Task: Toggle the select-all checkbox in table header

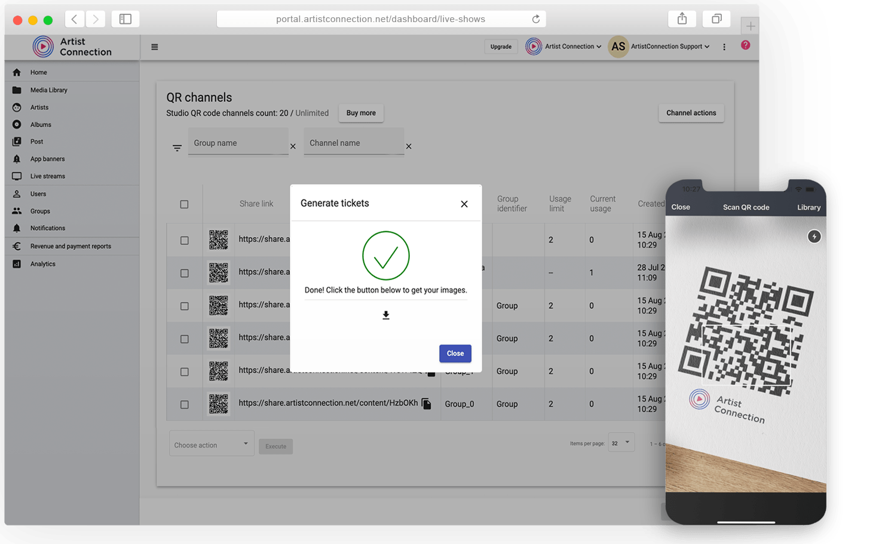Action: coord(184,204)
